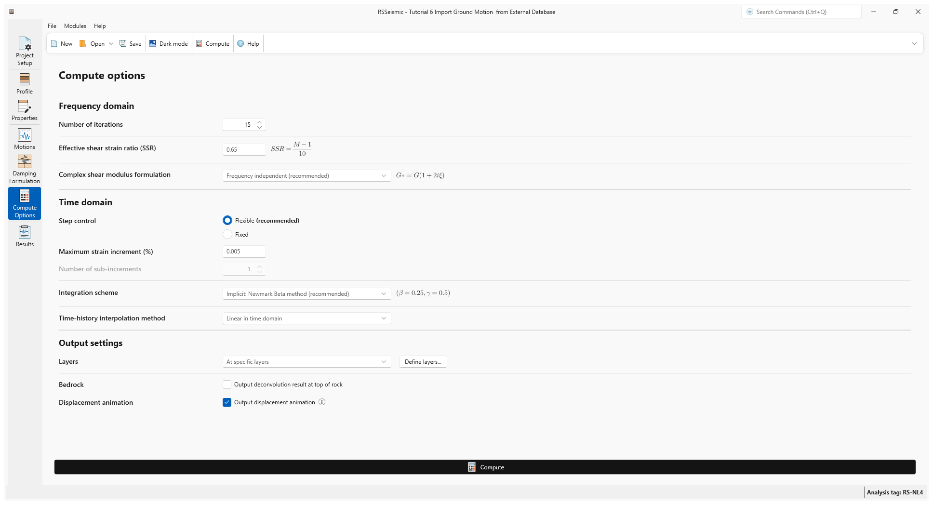Select the Fixed step control option
Image resolution: width=933 pixels, height=505 pixels.
tap(227, 235)
